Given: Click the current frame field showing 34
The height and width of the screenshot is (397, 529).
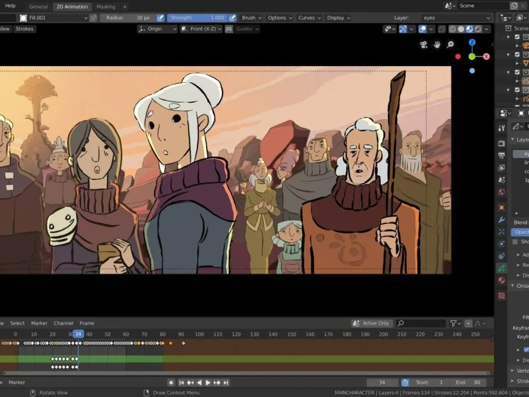Looking at the screenshot, I should [382, 383].
